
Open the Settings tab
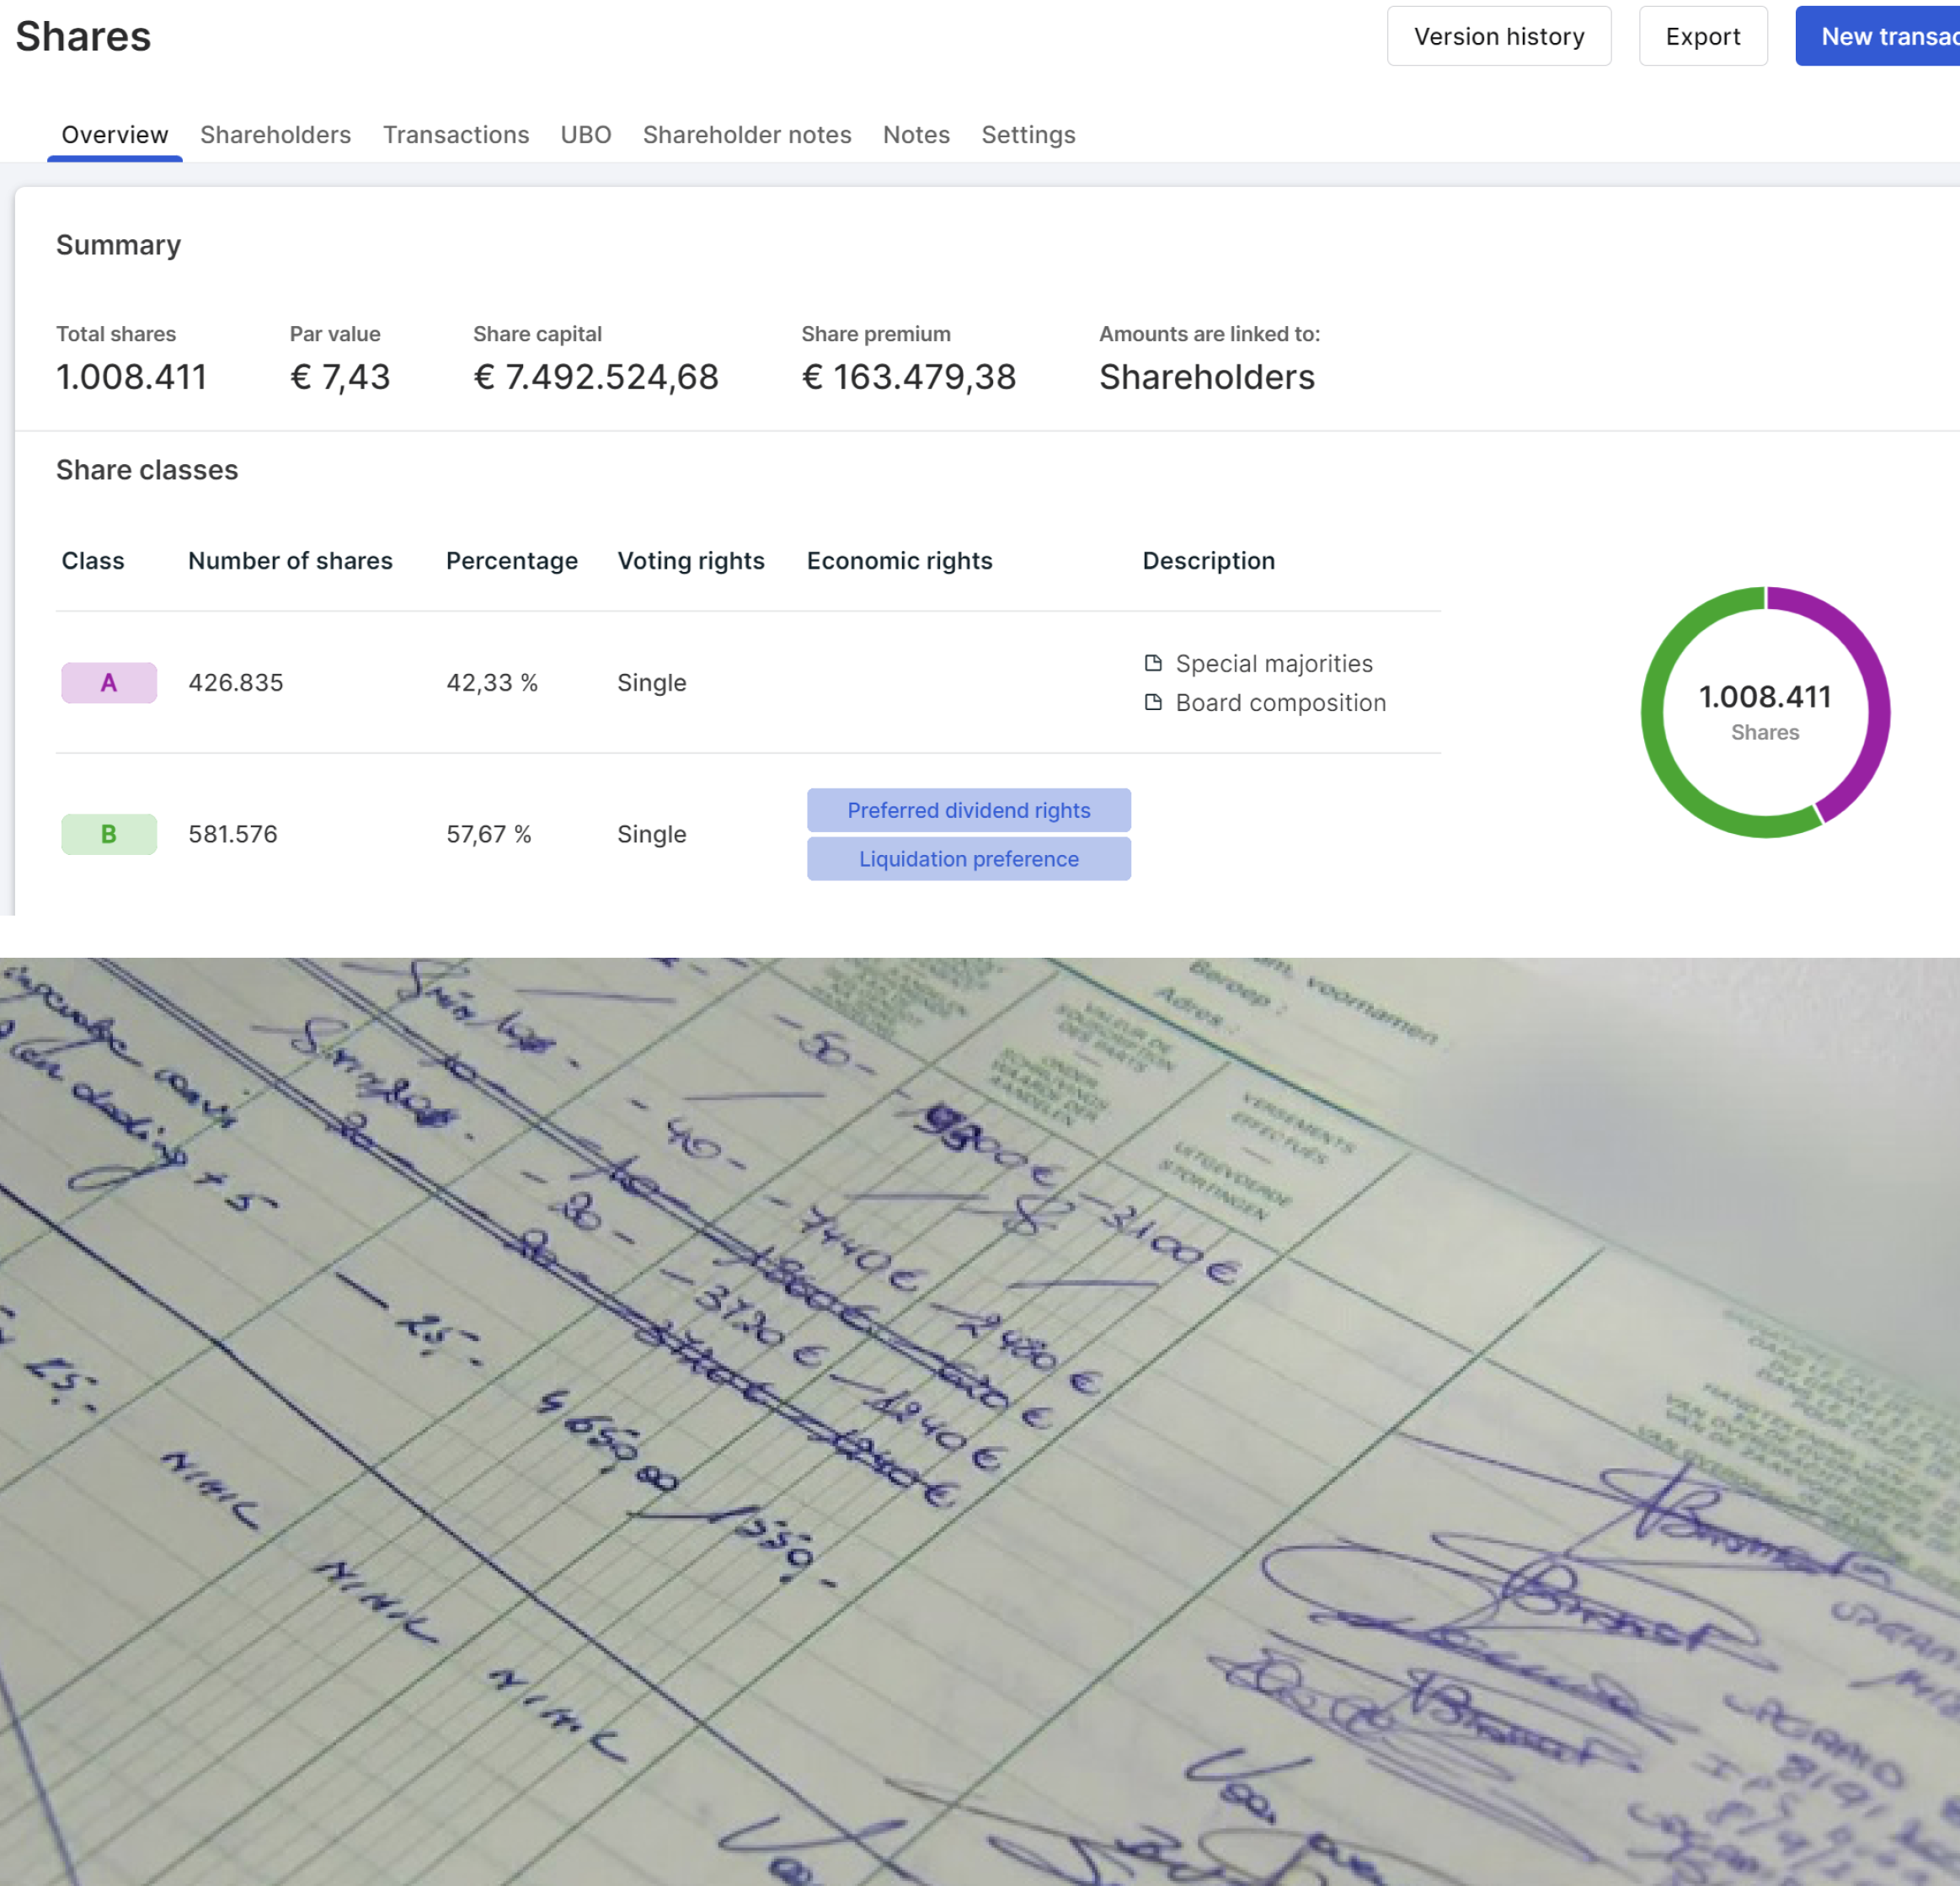point(1028,135)
